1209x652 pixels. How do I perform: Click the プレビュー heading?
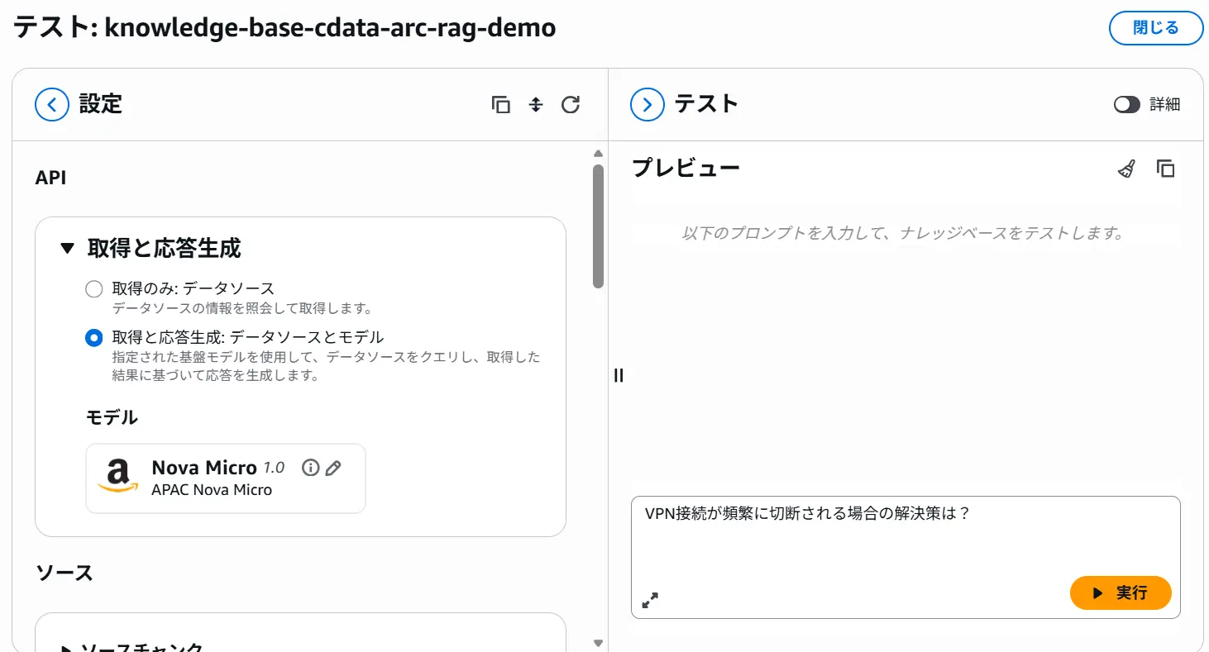point(686,168)
